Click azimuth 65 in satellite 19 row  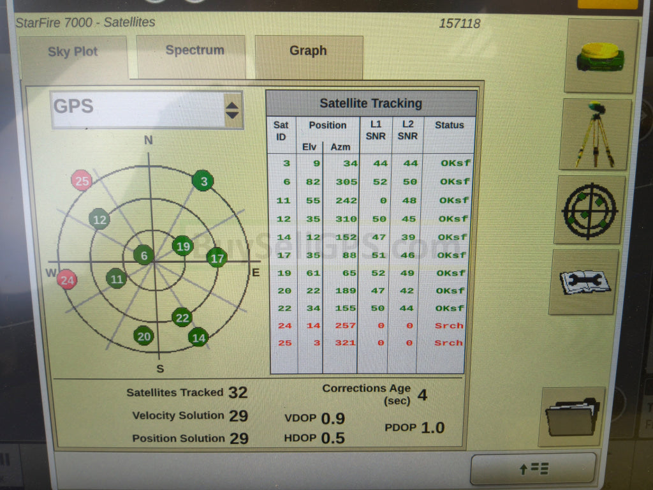click(349, 273)
